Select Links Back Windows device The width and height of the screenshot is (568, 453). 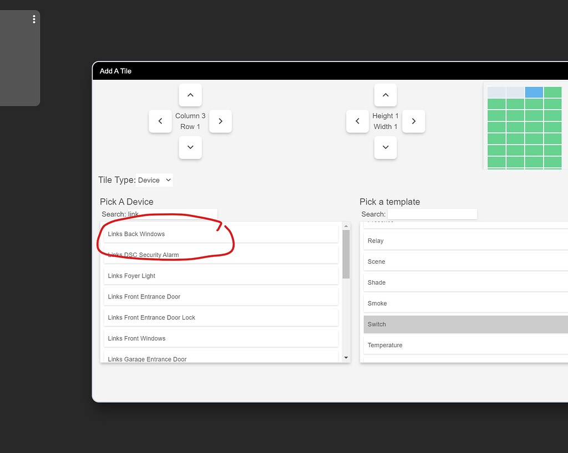pos(221,234)
